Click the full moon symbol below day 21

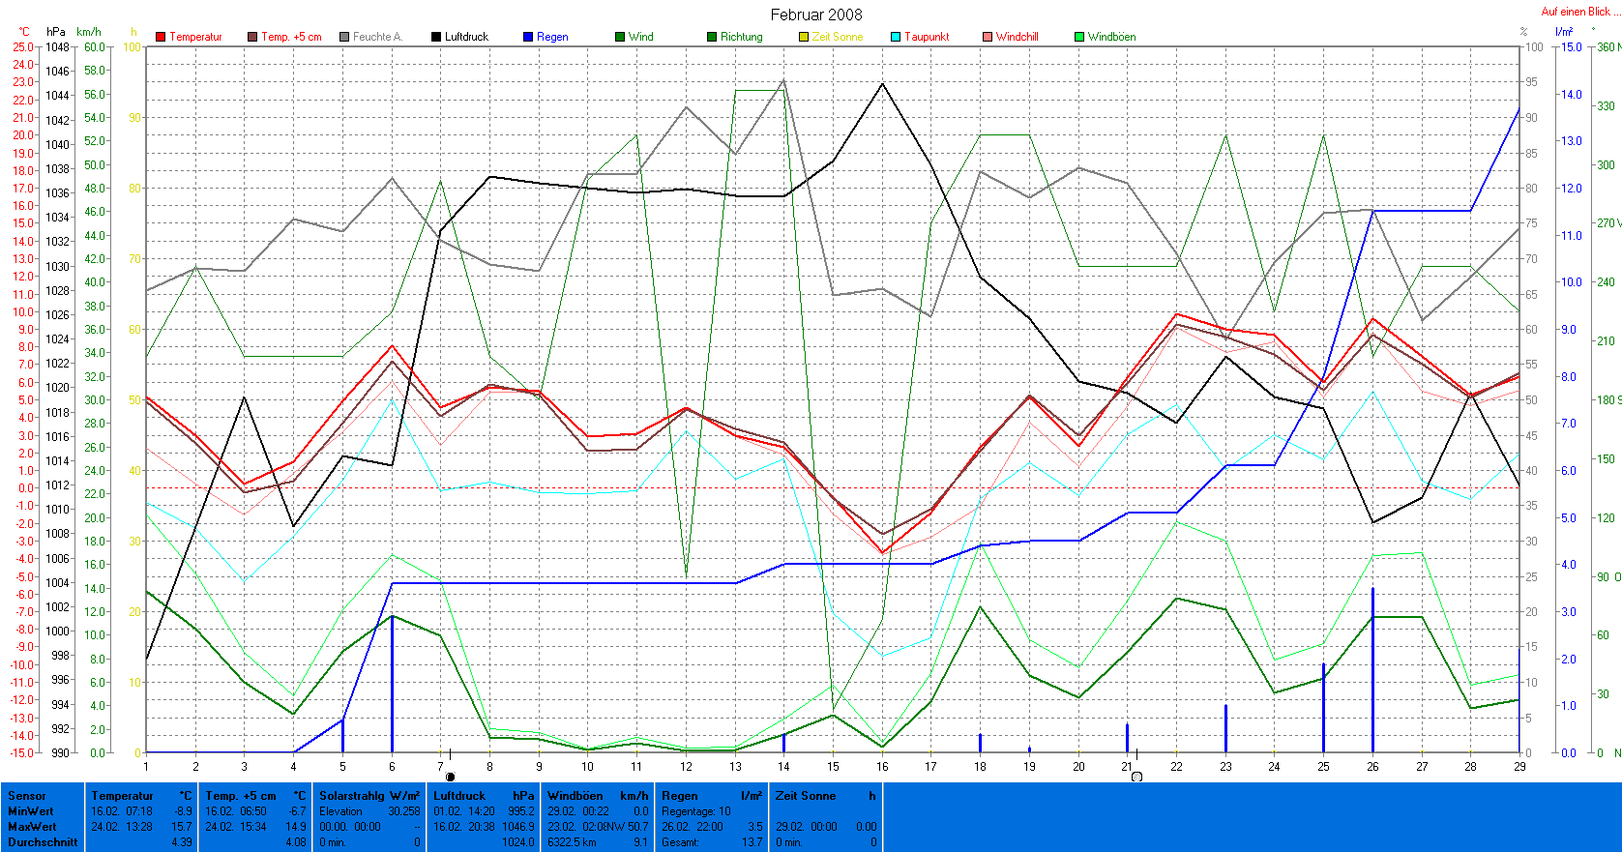pos(1136,777)
